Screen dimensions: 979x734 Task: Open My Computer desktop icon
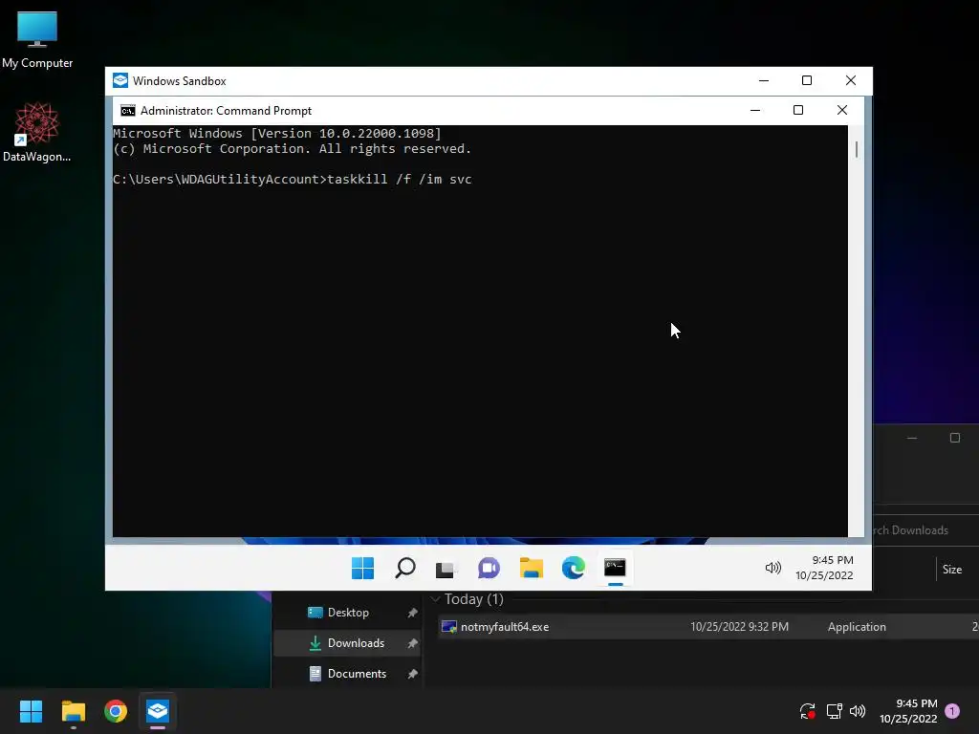click(x=37, y=40)
